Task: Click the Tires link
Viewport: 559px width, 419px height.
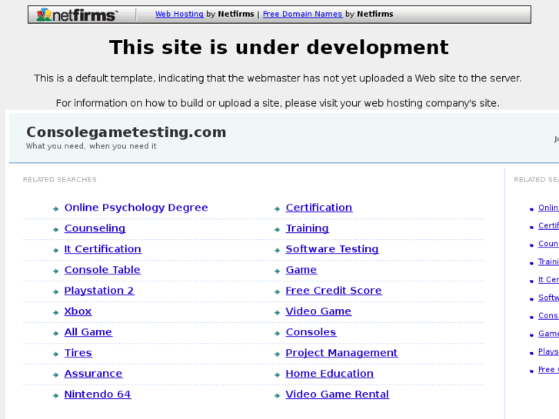Action: coord(78,353)
